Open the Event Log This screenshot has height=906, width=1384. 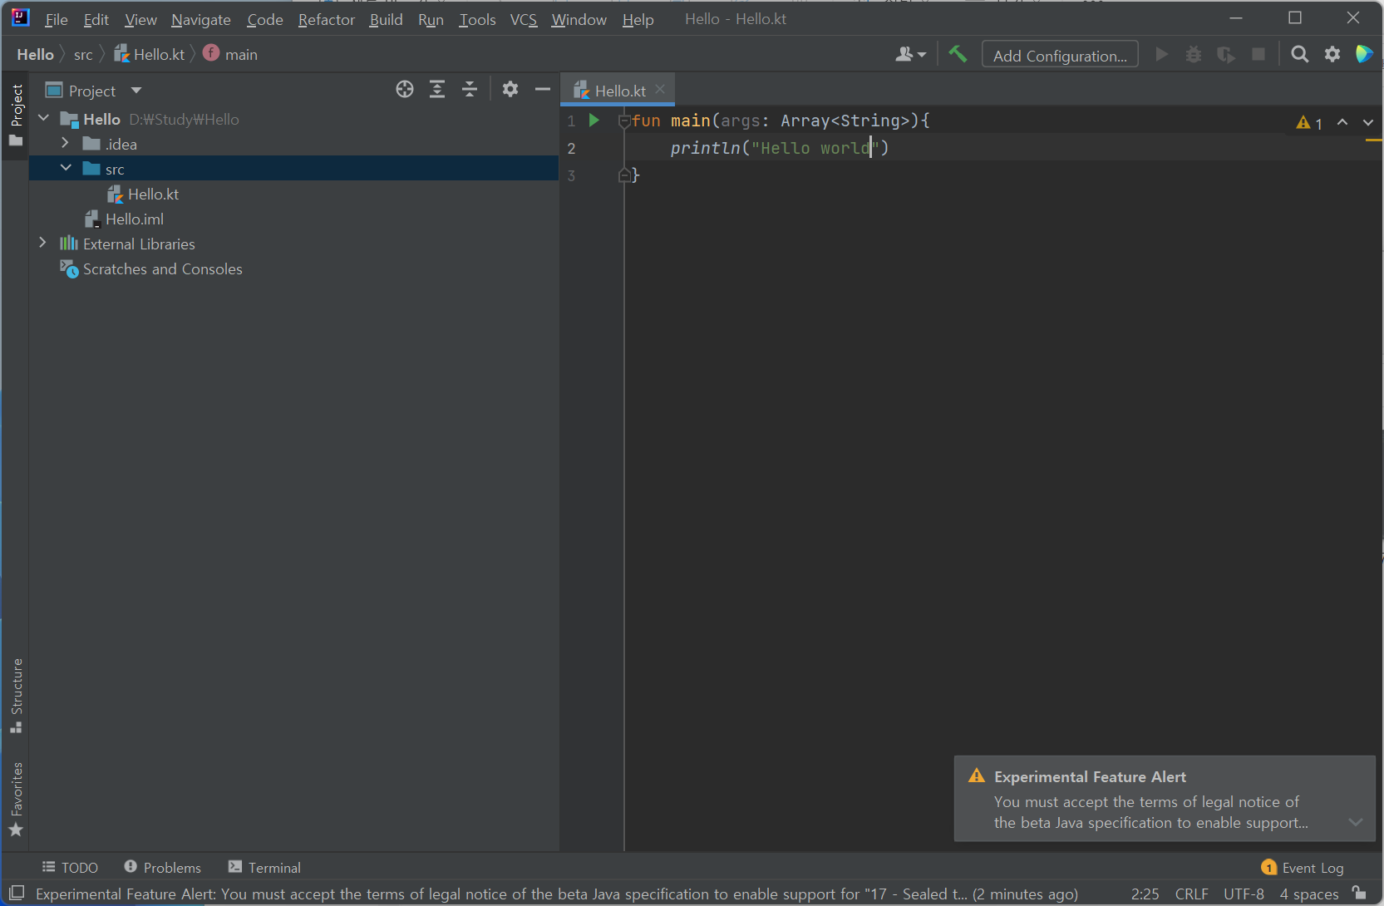tap(1302, 867)
